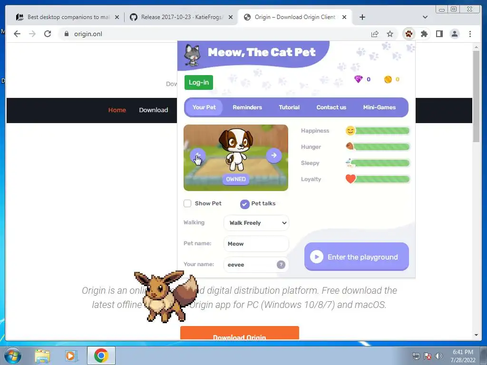This screenshot has width=487, height=365.
Task: Click the Meow cat pet extension icon
Action: [x=409, y=34]
